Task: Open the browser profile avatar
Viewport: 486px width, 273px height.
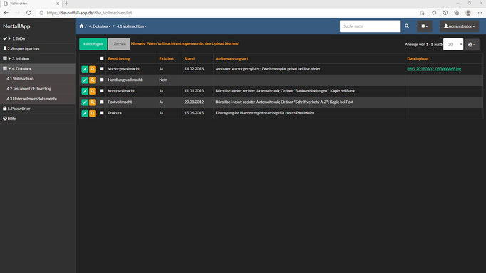Action: (x=468, y=13)
